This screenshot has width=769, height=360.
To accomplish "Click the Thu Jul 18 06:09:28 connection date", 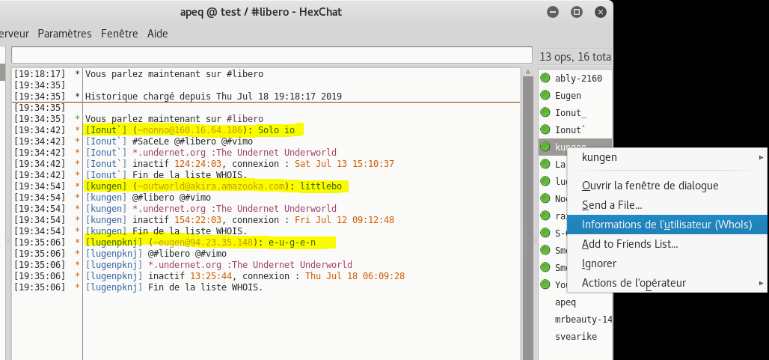I will coord(355,276).
